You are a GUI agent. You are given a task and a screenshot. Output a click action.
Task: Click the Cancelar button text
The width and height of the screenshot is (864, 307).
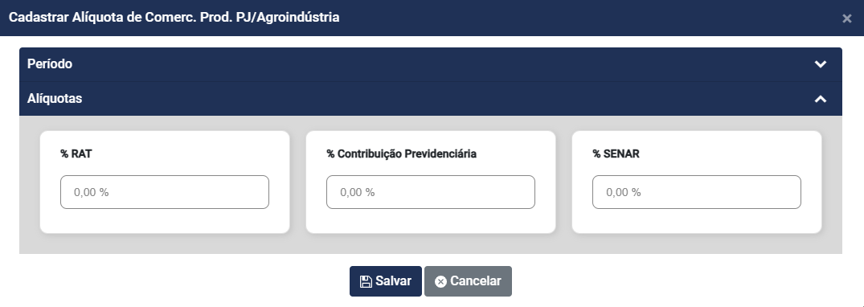tap(476, 281)
